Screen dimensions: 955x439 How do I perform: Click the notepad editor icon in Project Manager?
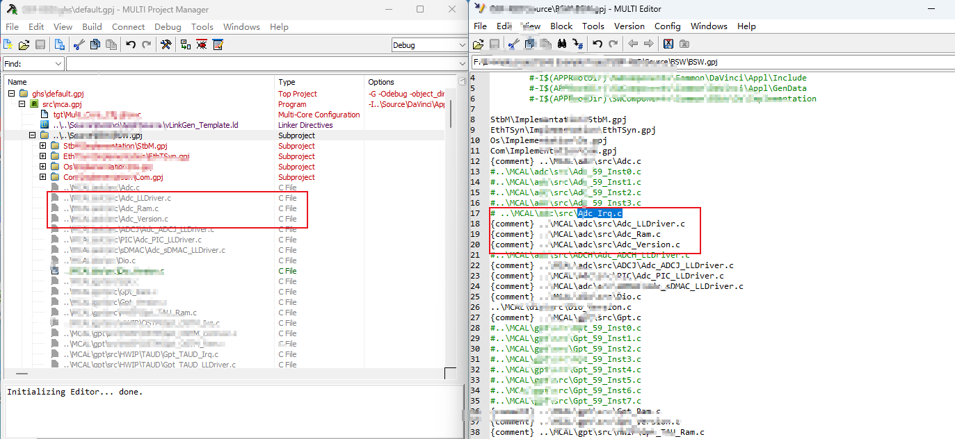click(218, 45)
